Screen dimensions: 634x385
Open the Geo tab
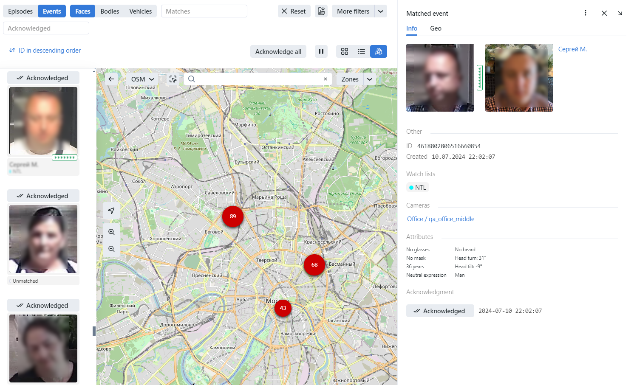(x=436, y=28)
